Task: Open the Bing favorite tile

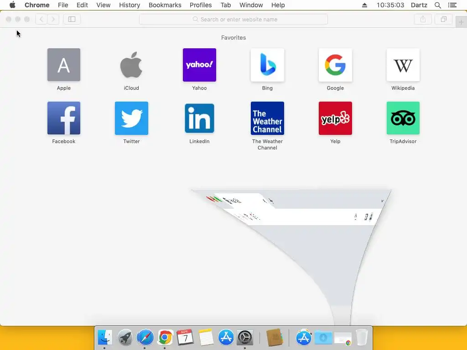Action: coord(267,65)
